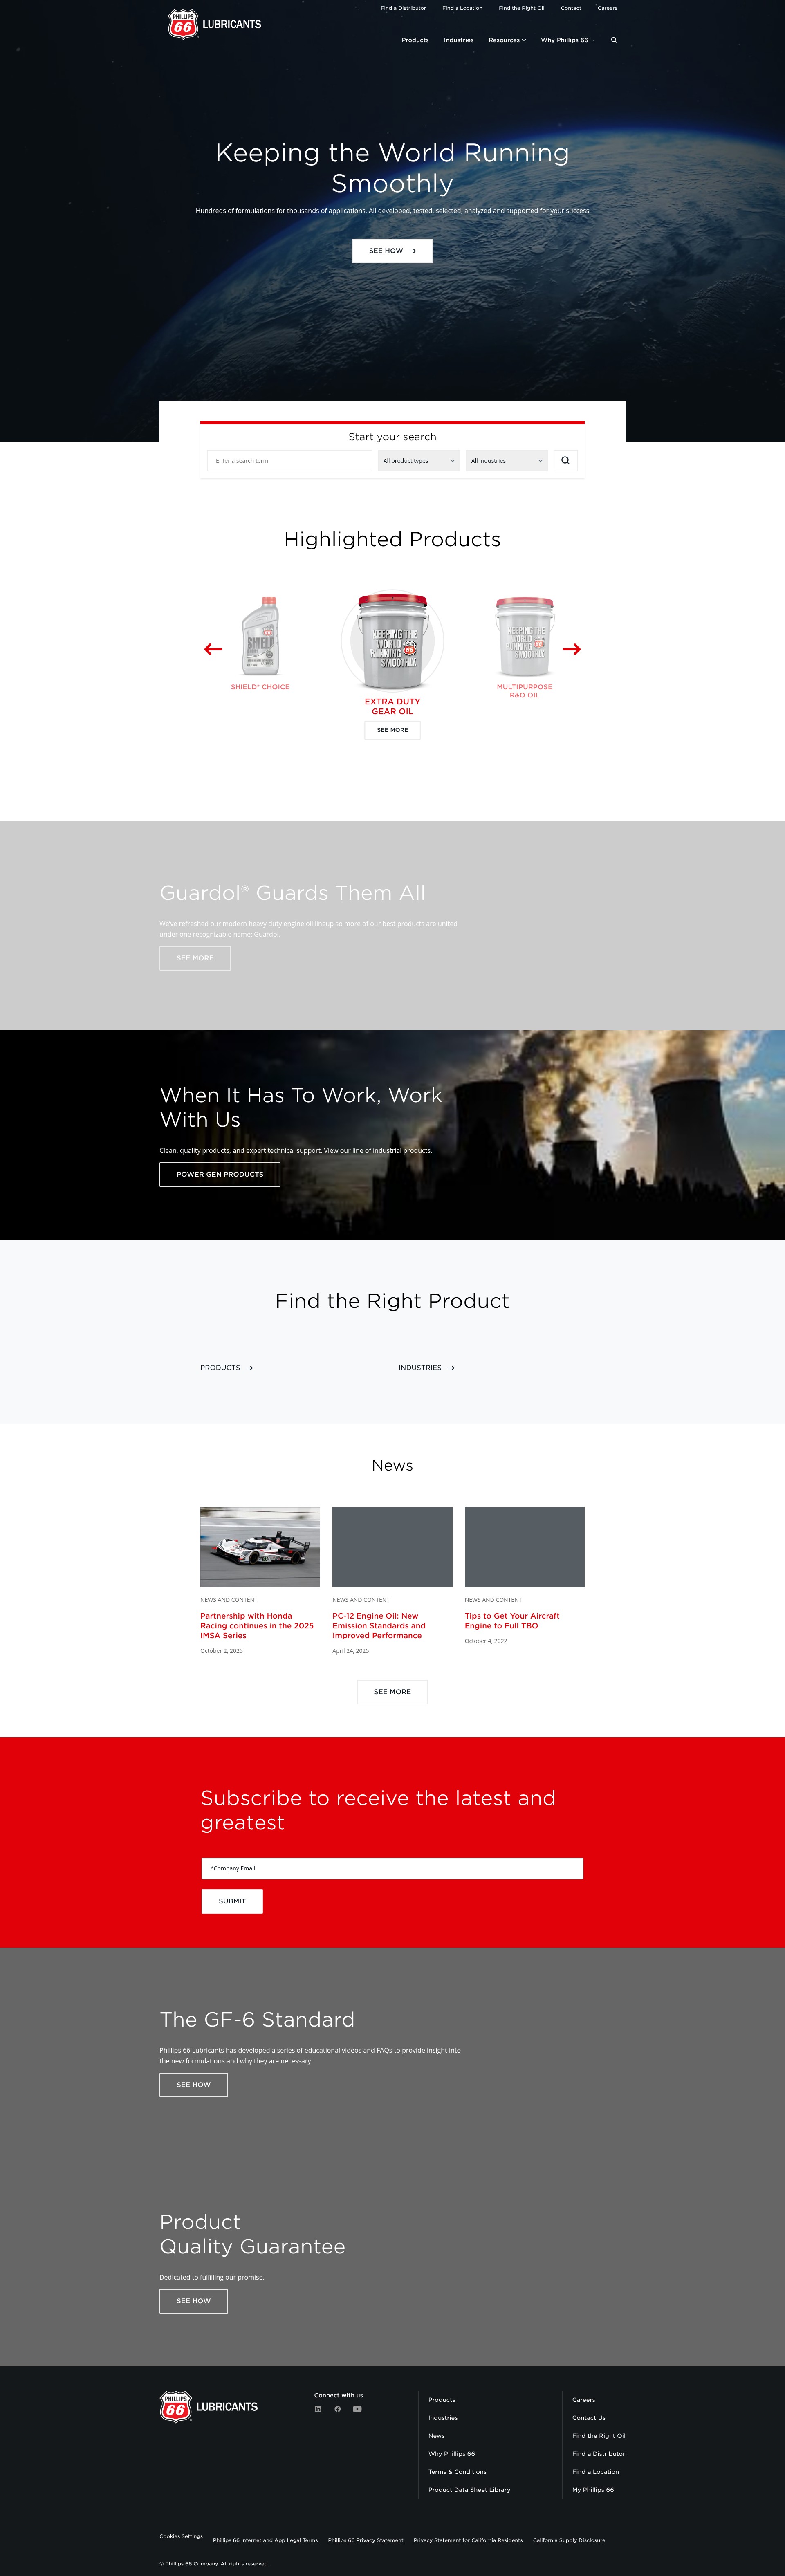Viewport: 785px width, 2576px height.
Task: Click the INDUSTRIES arrow link
Action: [427, 1368]
